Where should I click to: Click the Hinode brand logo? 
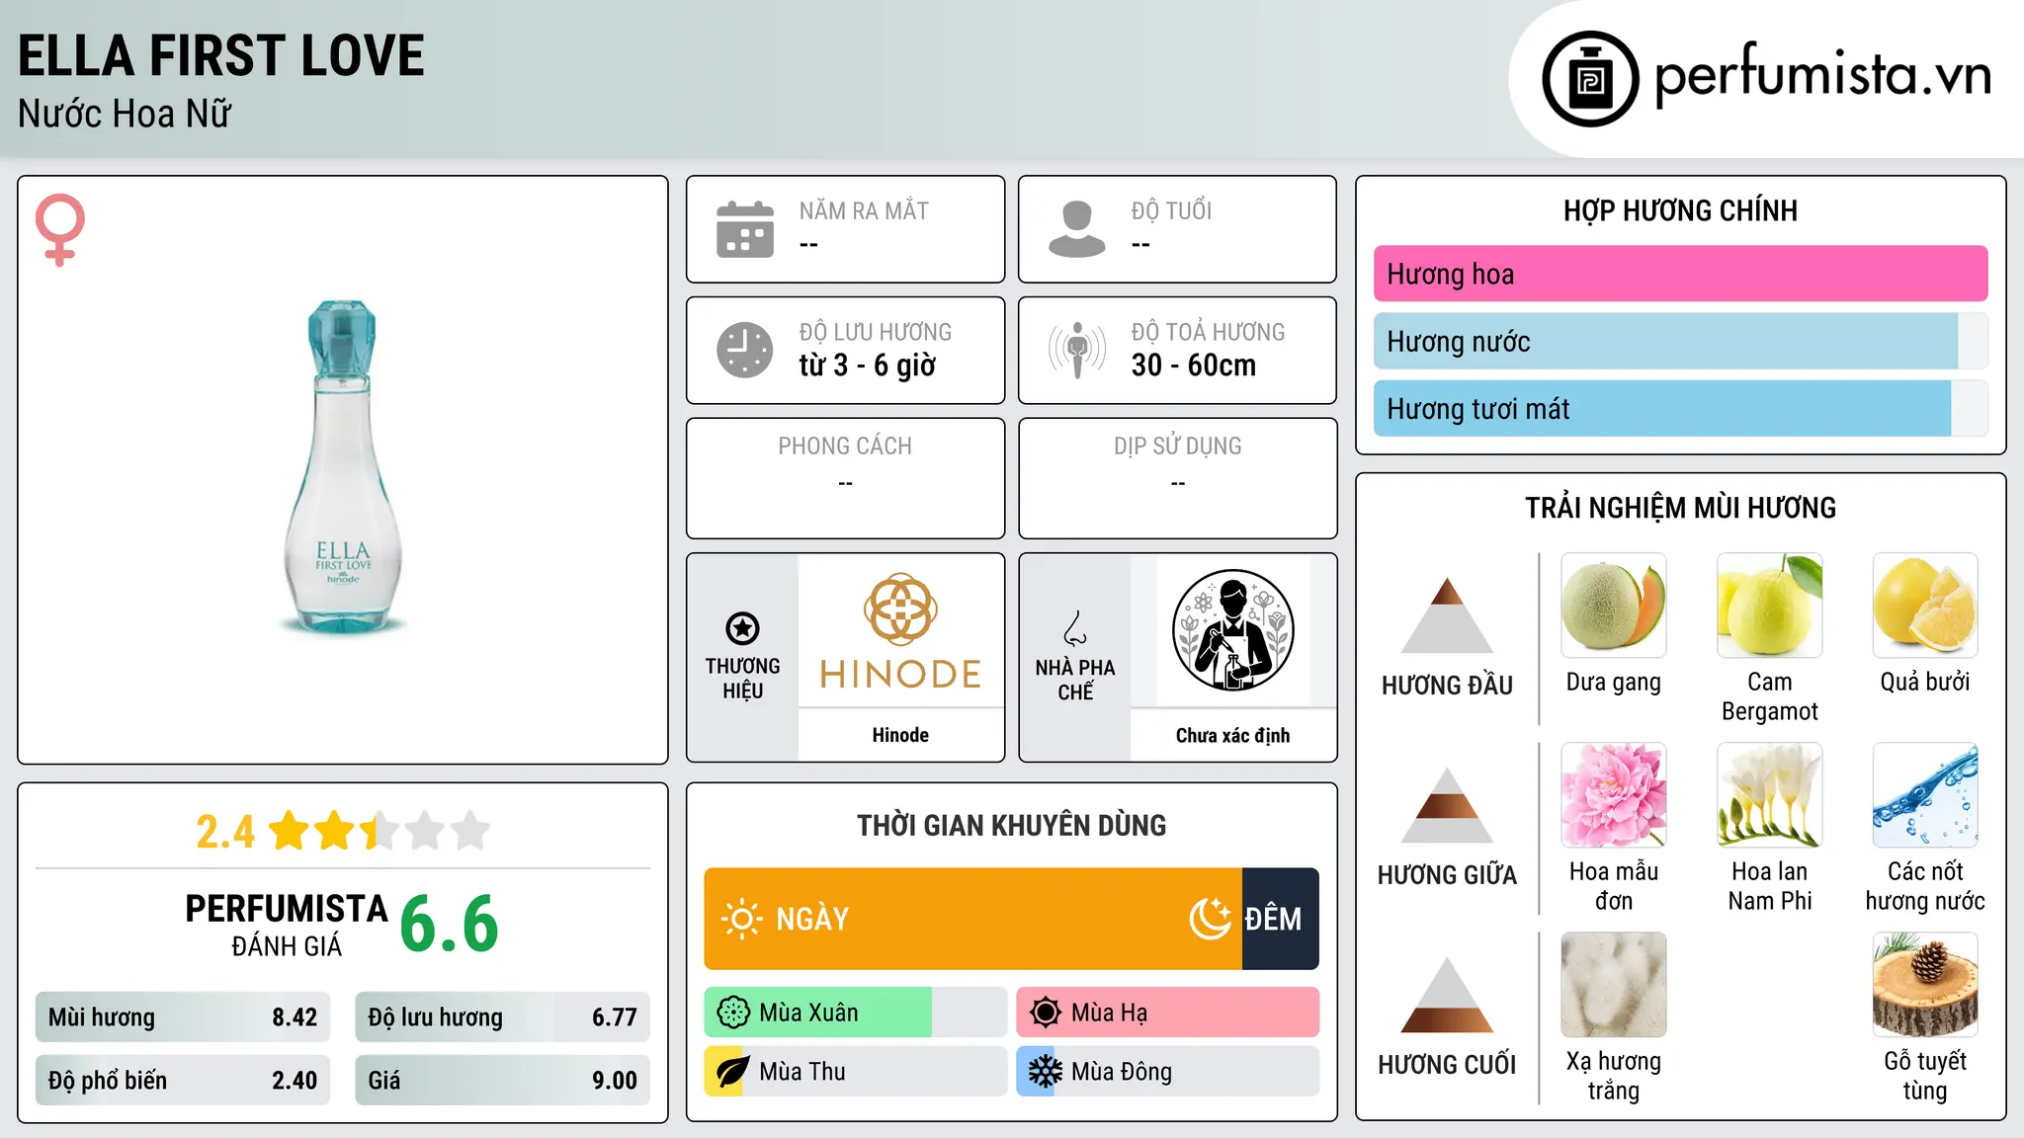[900, 630]
